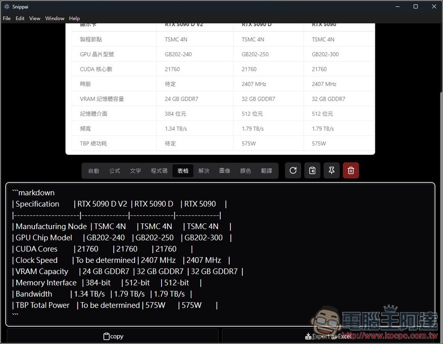Select the 程式碼 mode tab
The width and height of the screenshot is (443, 344).
pyautogui.click(x=159, y=171)
